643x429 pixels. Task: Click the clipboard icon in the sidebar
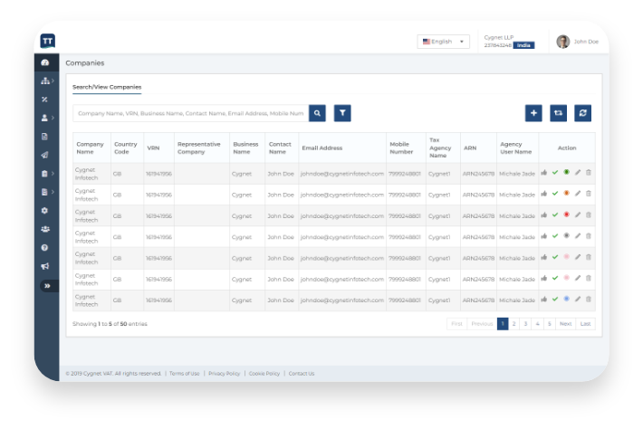tap(44, 174)
